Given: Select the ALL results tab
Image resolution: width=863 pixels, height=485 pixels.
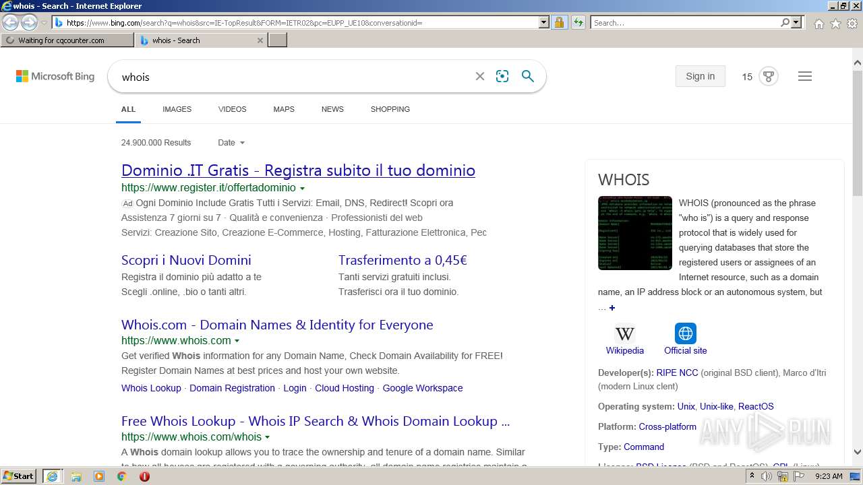Looking at the screenshot, I should coord(128,109).
